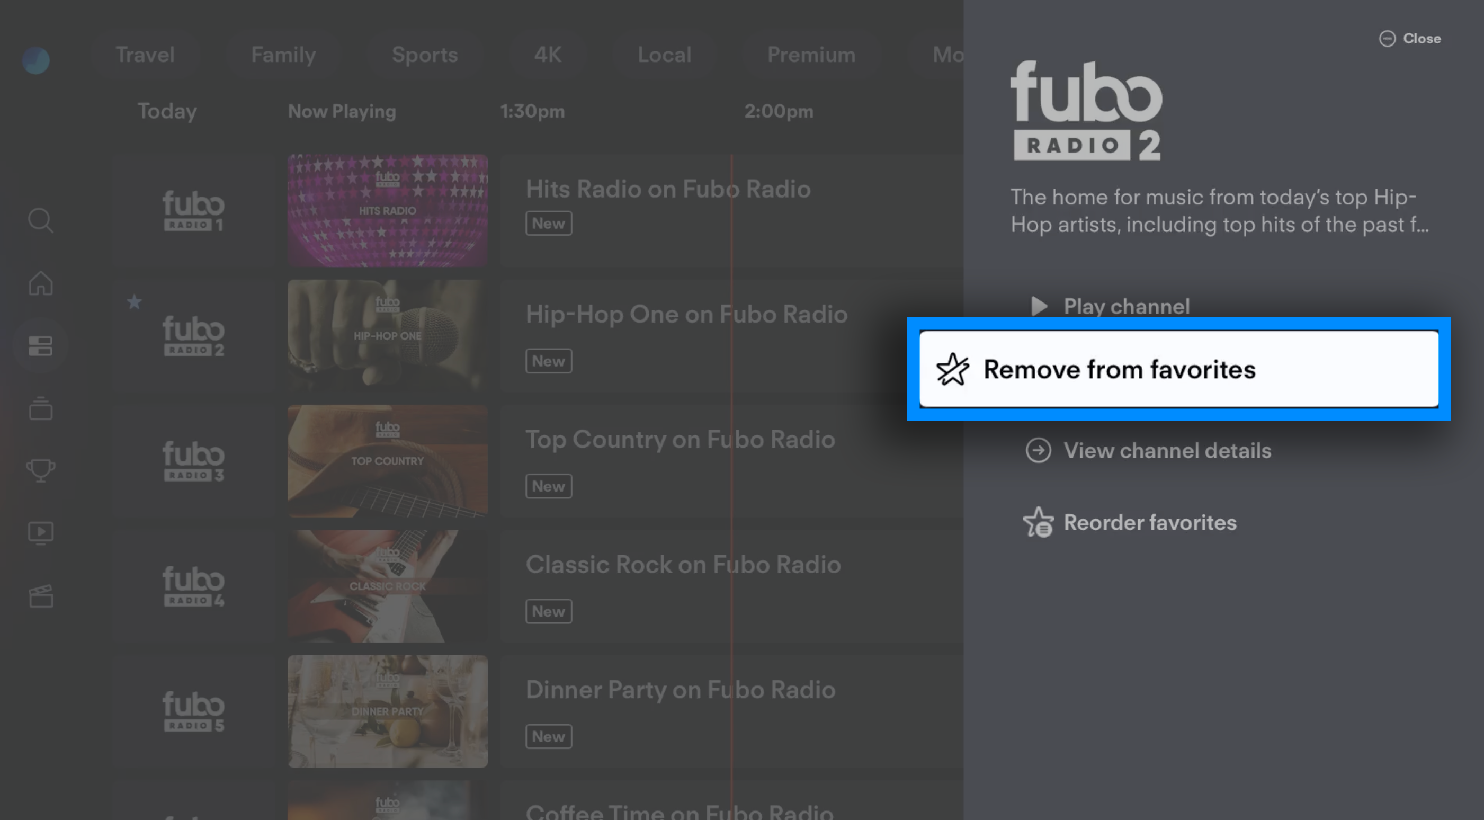Image resolution: width=1484 pixels, height=820 pixels.
Task: Close the channel options panel
Action: click(x=1410, y=39)
